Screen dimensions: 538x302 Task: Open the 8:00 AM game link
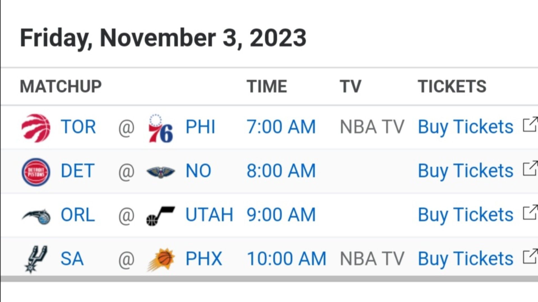pyautogui.click(x=281, y=171)
